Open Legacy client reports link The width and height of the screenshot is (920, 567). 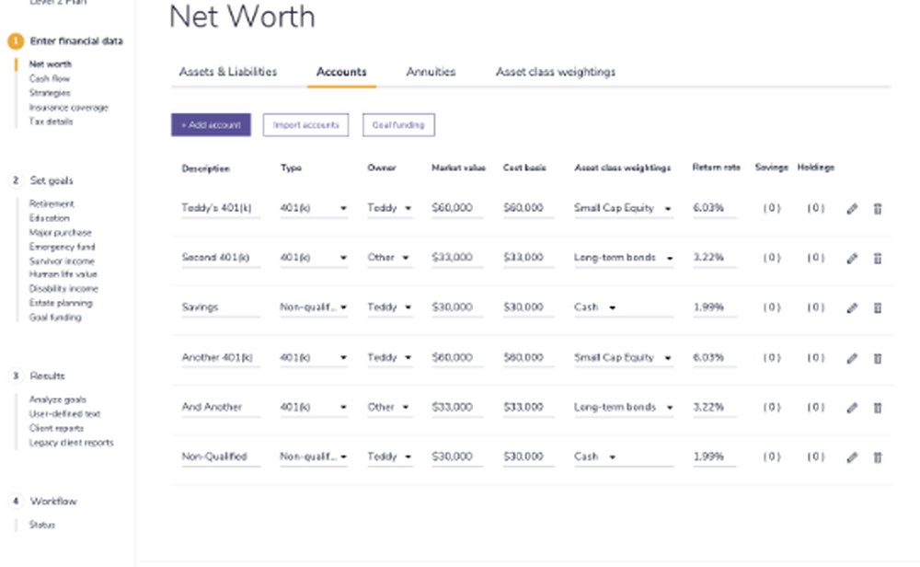72,443
